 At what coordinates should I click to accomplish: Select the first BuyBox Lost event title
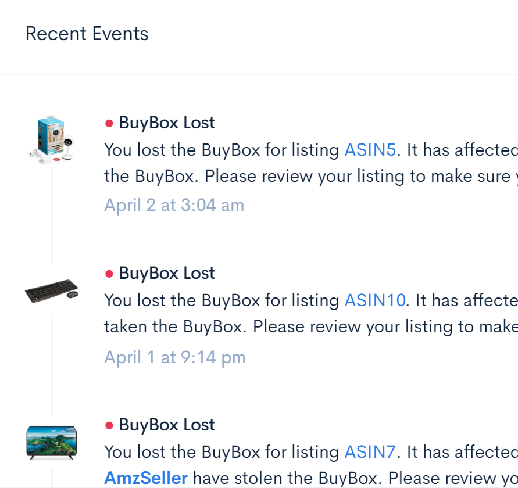[x=167, y=123]
